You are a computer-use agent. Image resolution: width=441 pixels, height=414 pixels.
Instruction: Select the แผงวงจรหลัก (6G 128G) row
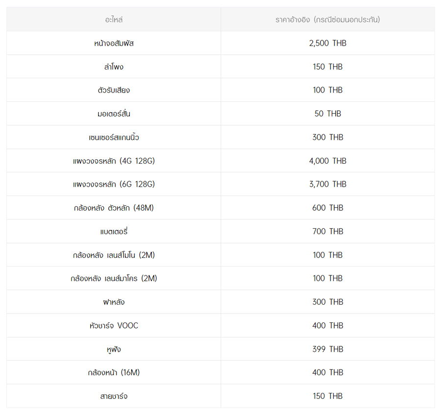[114, 184]
